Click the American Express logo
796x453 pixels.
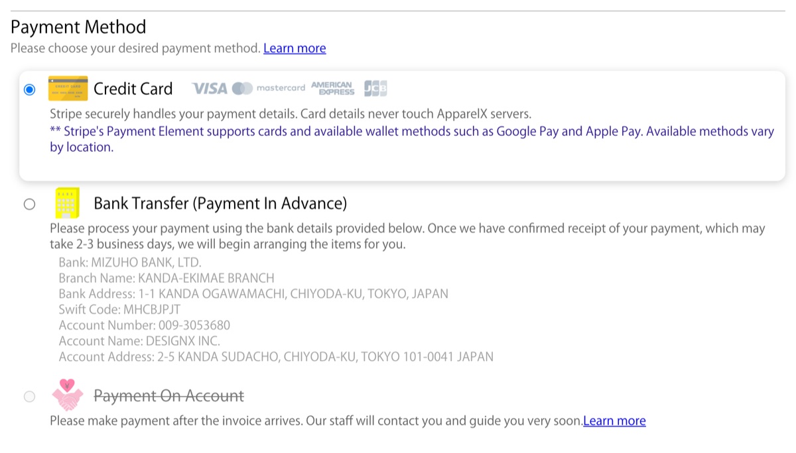tap(332, 88)
